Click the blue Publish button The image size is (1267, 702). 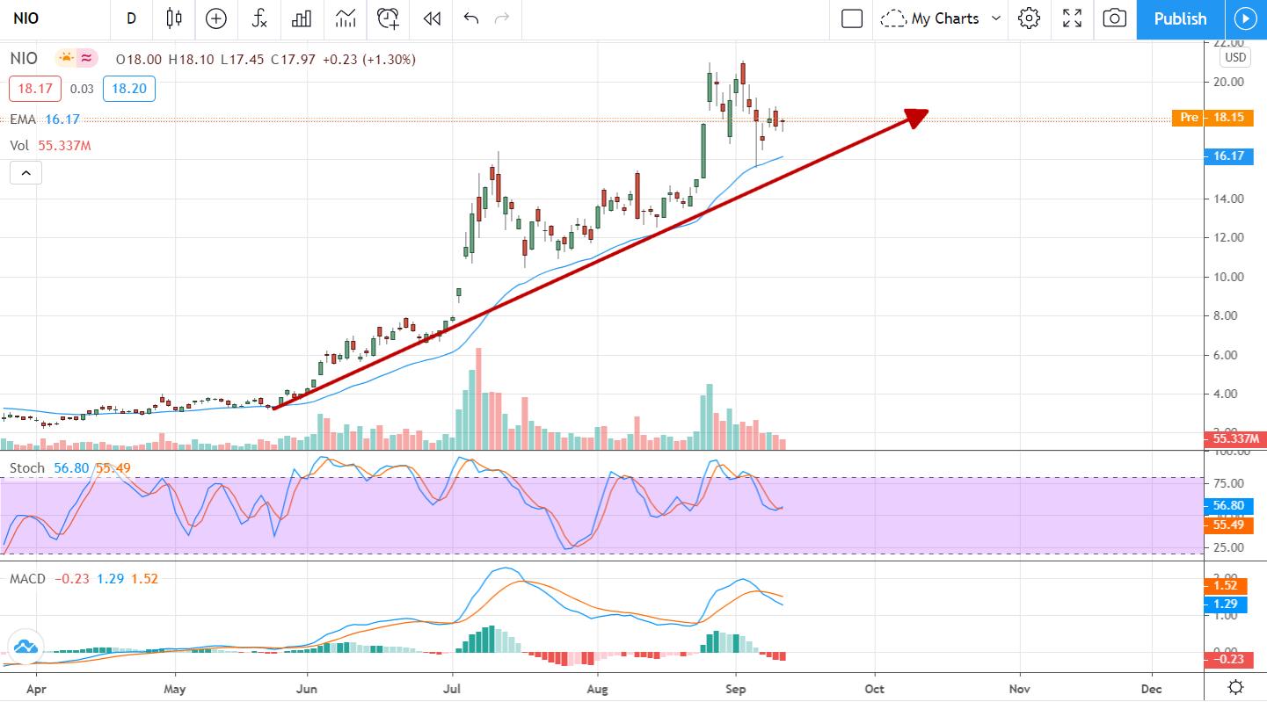click(x=1180, y=18)
